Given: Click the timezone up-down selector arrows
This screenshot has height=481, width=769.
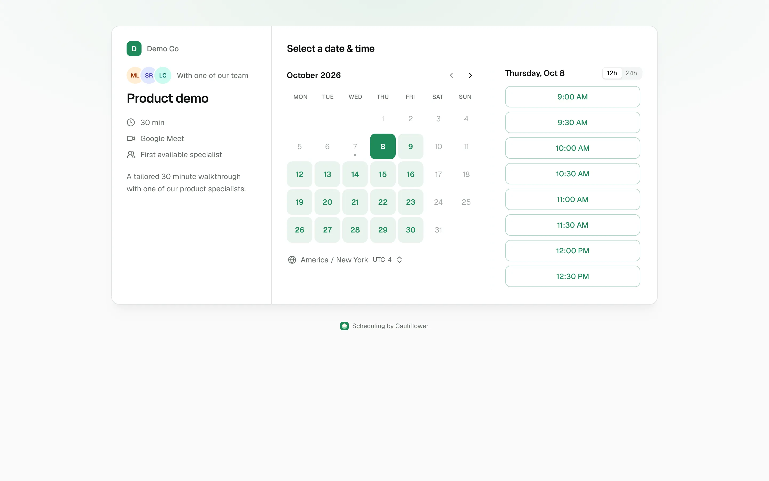Looking at the screenshot, I should [x=399, y=260].
